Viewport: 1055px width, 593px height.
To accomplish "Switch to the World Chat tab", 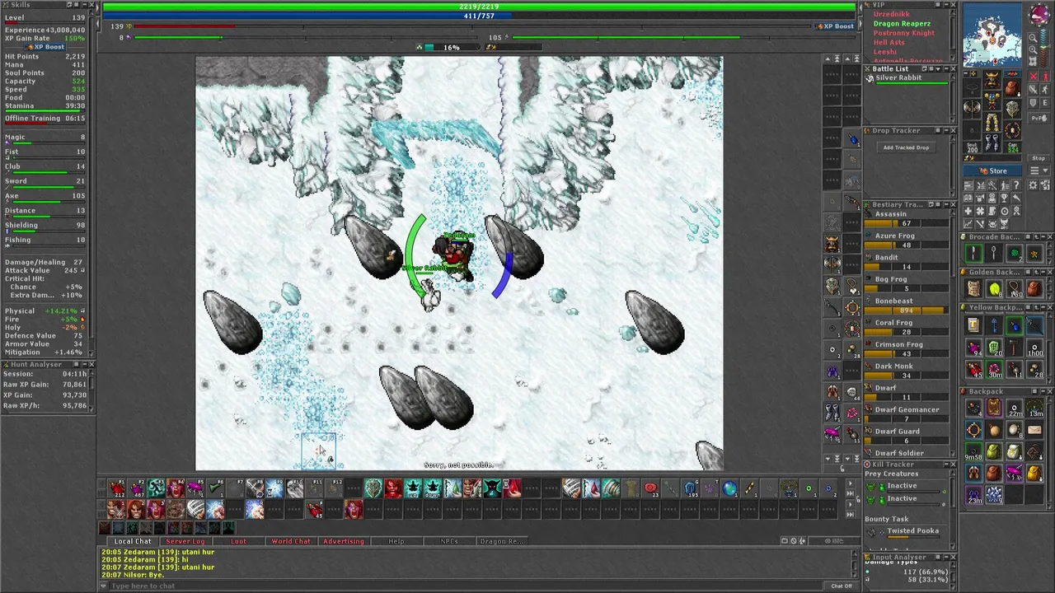I will 291,541.
